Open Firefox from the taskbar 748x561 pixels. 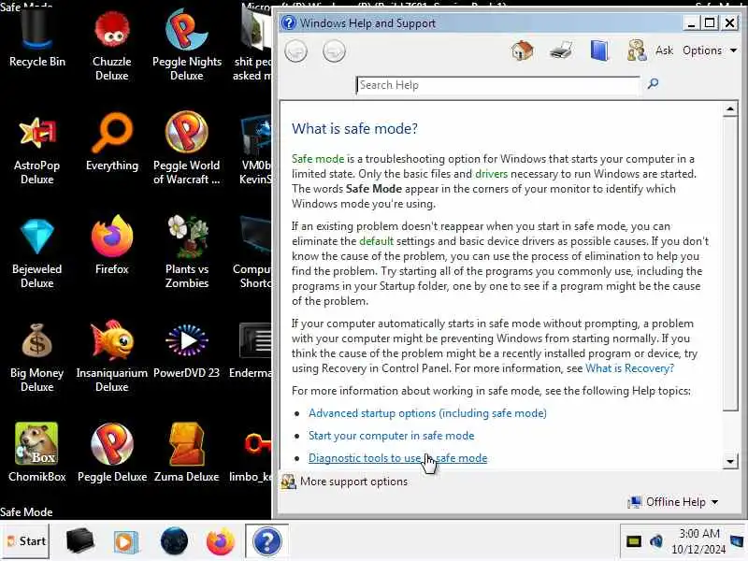pos(220,541)
